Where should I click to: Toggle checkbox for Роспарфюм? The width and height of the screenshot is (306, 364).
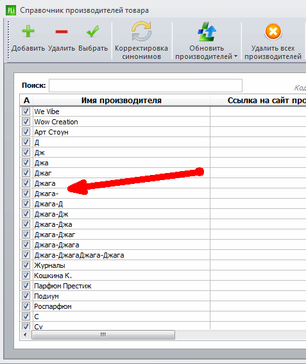(26, 306)
